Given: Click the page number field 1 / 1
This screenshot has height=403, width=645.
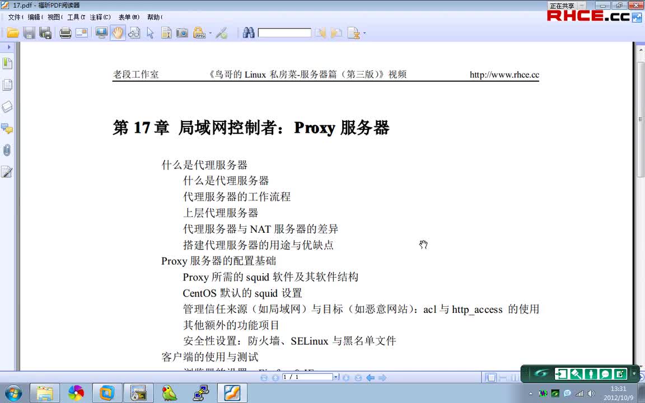Looking at the screenshot, I should (307, 377).
